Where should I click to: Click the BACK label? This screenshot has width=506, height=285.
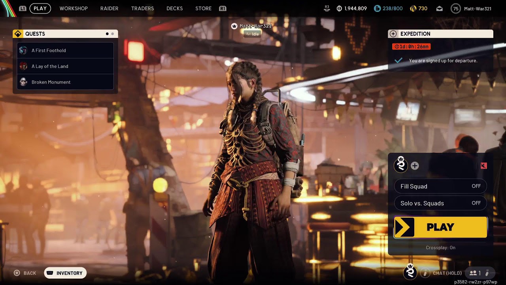click(x=30, y=273)
